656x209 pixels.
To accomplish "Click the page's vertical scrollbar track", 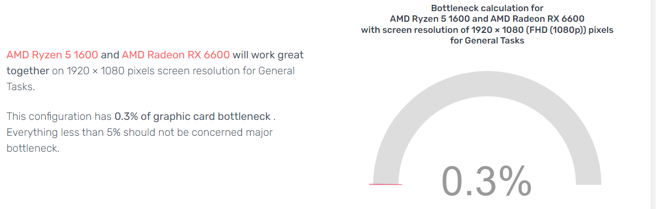I will pyautogui.click(x=653, y=104).
